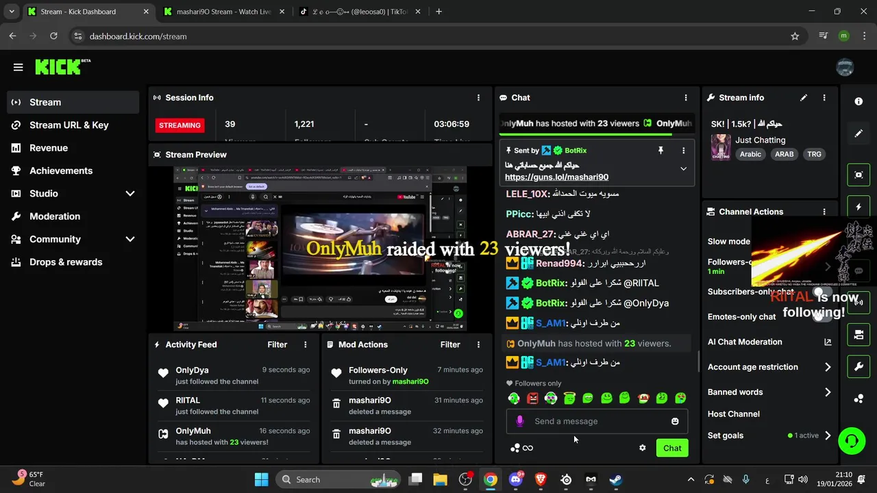Screen dimensions: 877x493
Task: Open Discord from the taskbar
Action: [x=516, y=479]
